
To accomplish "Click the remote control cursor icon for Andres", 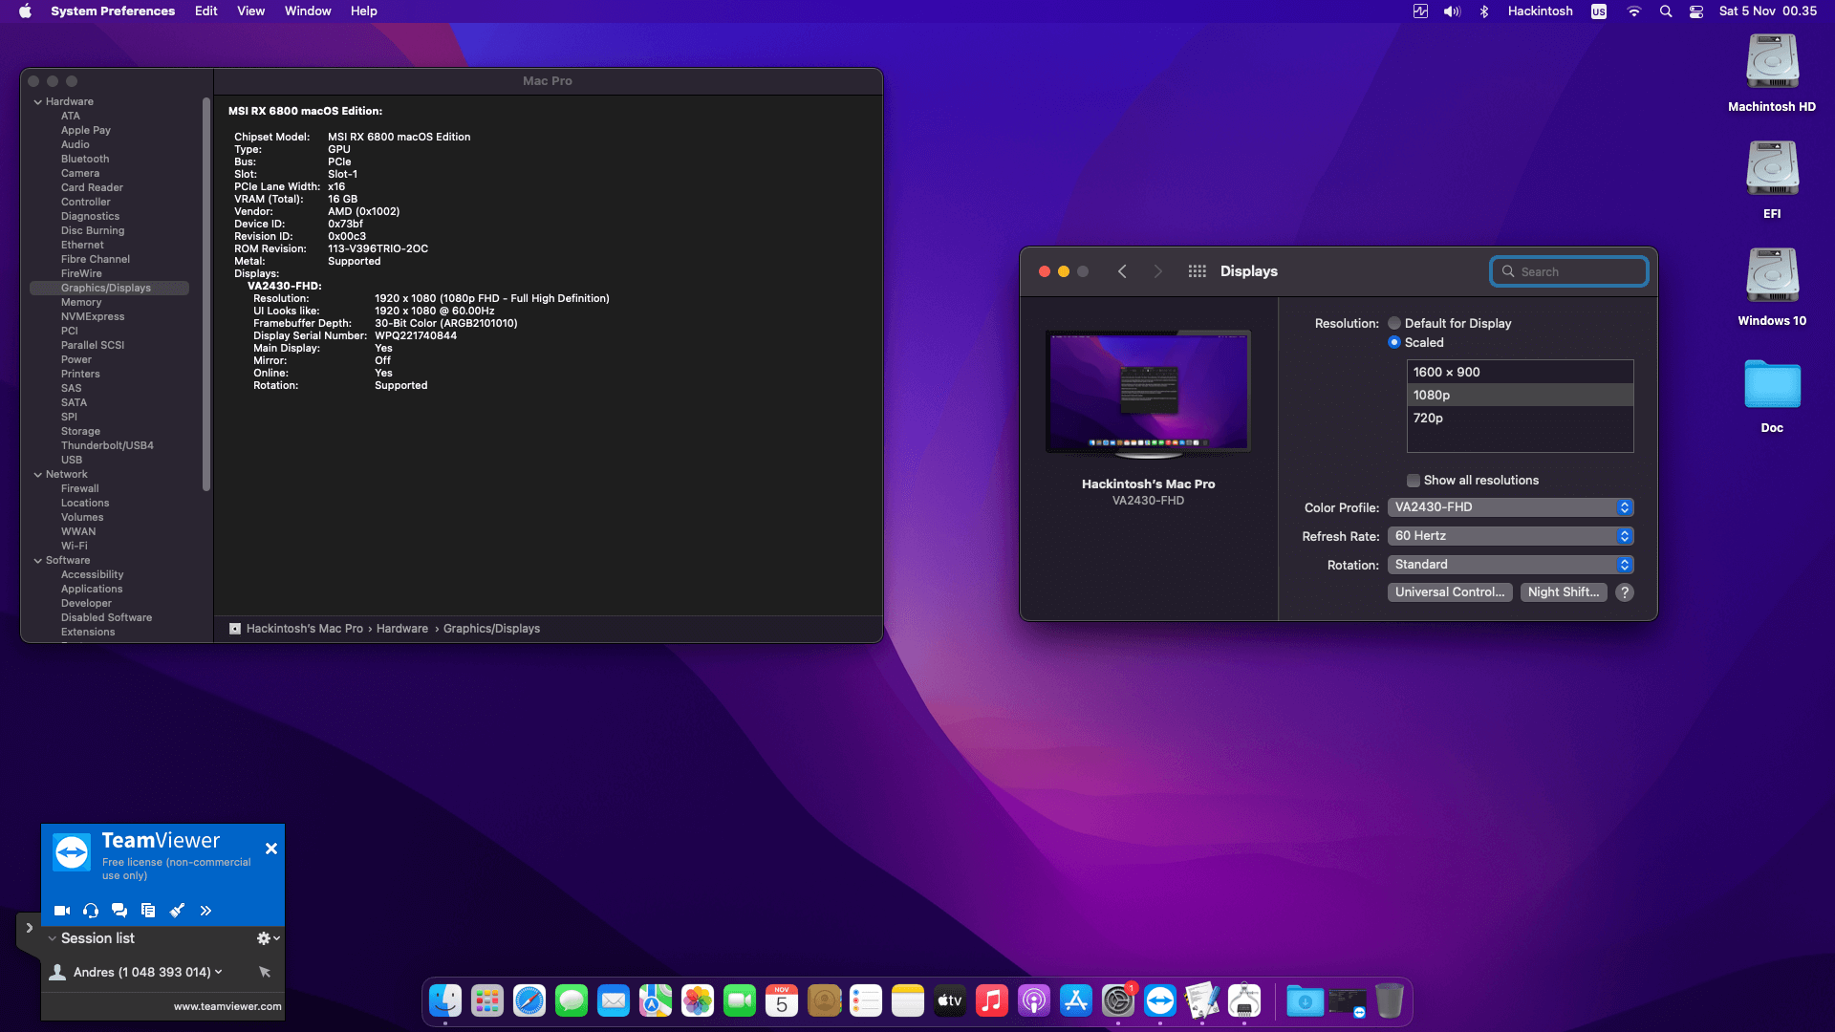I will (x=265, y=972).
